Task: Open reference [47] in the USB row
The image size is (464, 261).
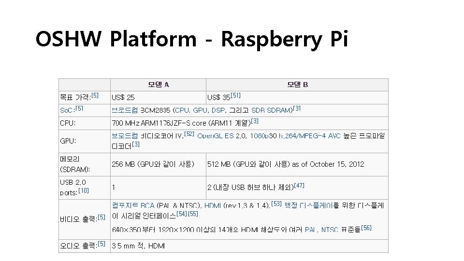Action: click(299, 186)
